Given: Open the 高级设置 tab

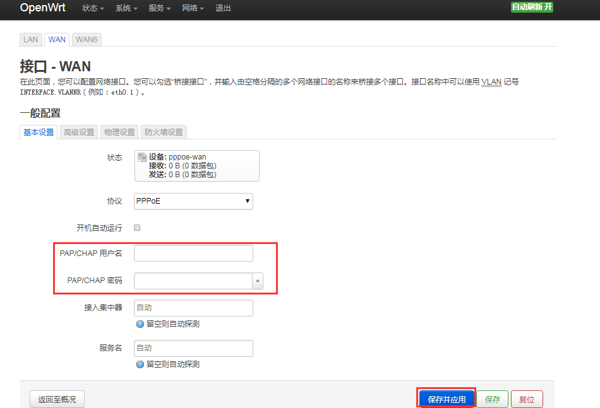Looking at the screenshot, I should (79, 132).
